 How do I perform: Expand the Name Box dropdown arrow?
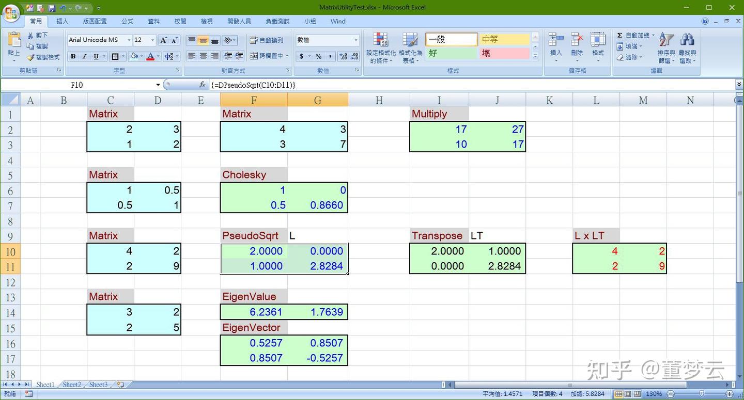(x=158, y=85)
